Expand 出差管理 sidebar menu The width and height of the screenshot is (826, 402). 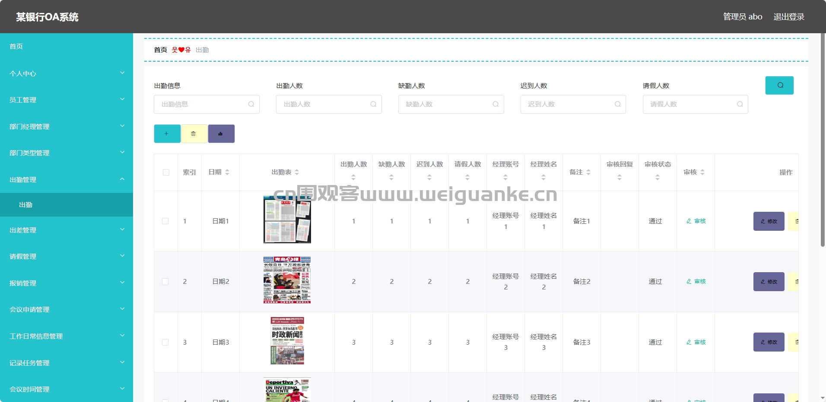pyautogui.click(x=67, y=230)
